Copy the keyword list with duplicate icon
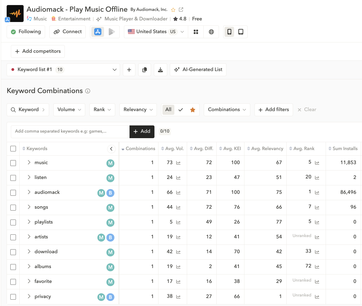Image resolution: width=362 pixels, height=306 pixels. (x=145, y=70)
